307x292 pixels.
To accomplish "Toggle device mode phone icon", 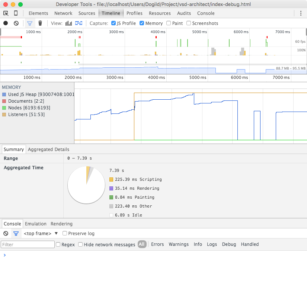I will pos(16,13).
